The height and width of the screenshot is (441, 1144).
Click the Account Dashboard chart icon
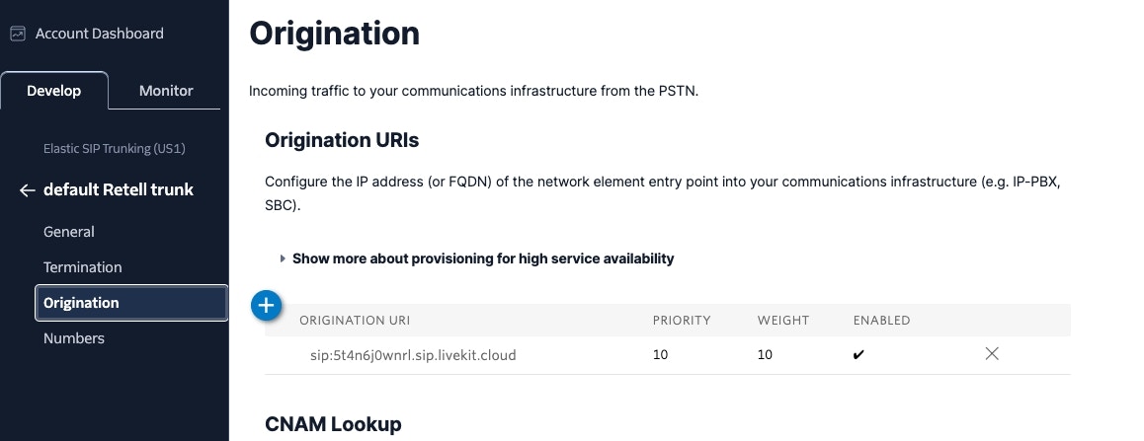pyautogui.click(x=18, y=34)
